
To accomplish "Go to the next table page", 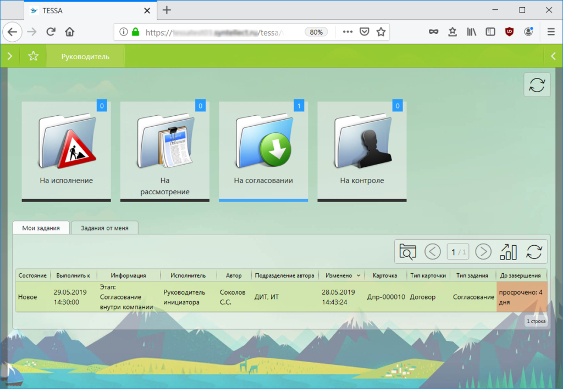I will coord(483,252).
